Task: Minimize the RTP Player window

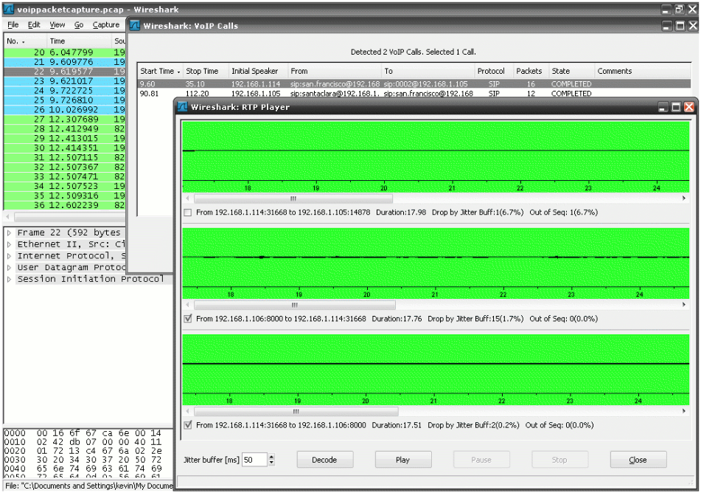Action: point(663,107)
